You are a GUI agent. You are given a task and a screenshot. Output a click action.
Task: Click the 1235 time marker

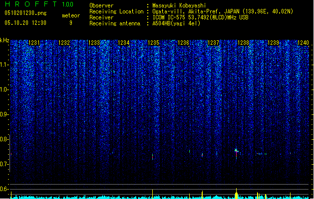154,43
